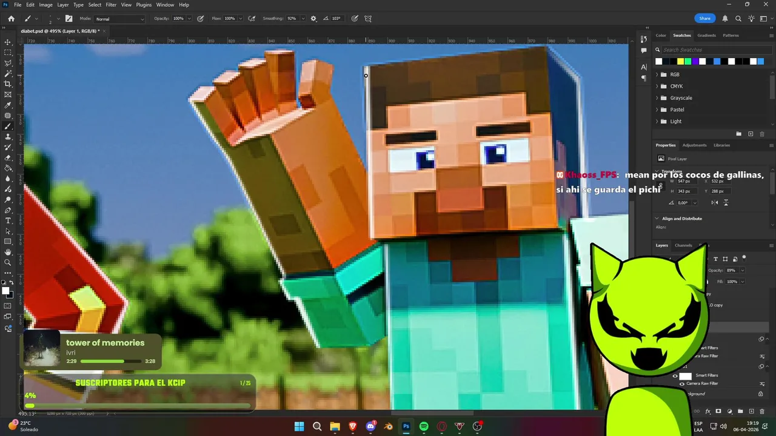
Task: Open symmetry paint butterfly options
Action: point(368,19)
